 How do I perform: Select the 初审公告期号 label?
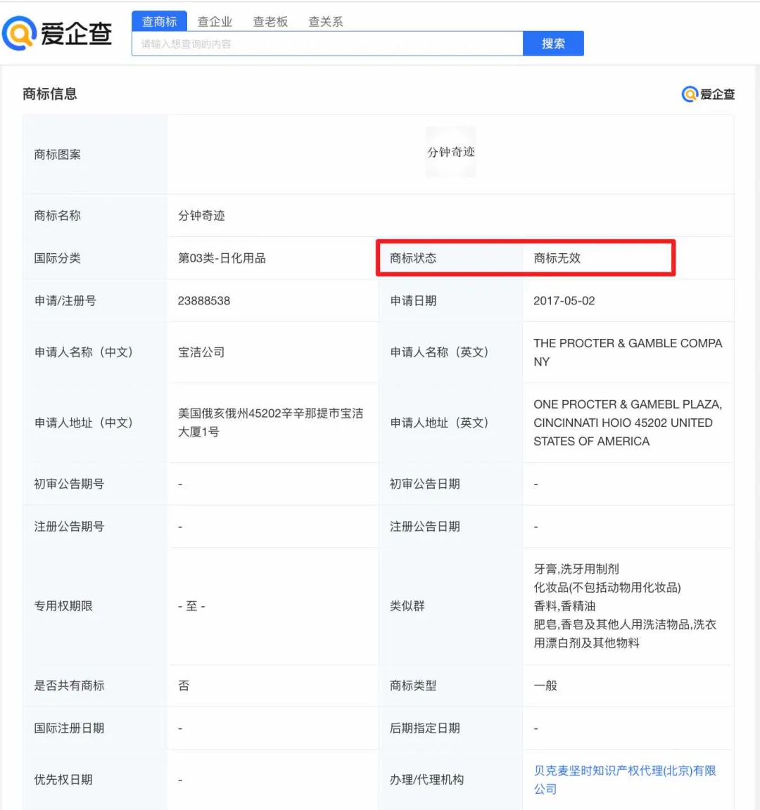point(69,484)
